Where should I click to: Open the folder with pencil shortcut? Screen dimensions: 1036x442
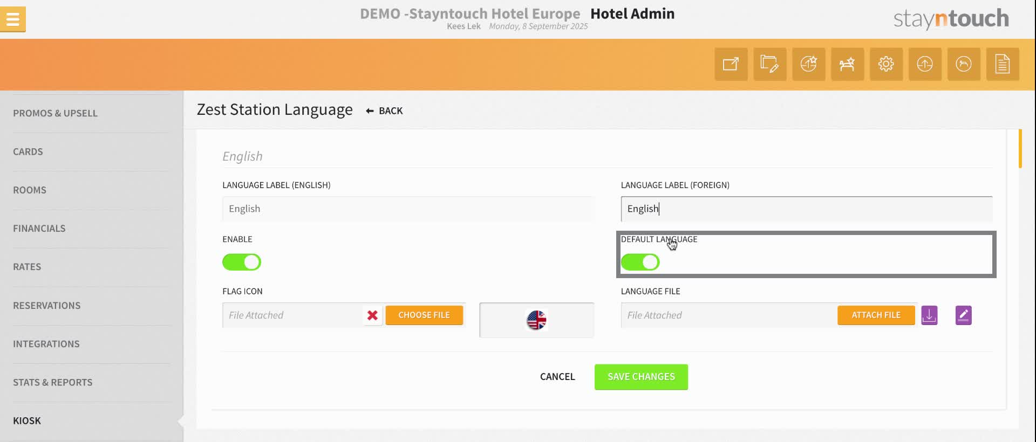point(770,64)
